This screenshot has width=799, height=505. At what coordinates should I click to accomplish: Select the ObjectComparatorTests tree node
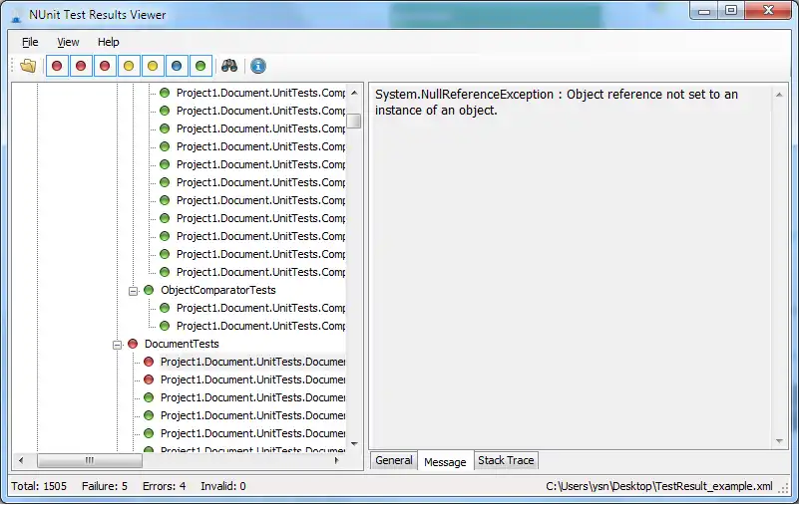coord(218,290)
